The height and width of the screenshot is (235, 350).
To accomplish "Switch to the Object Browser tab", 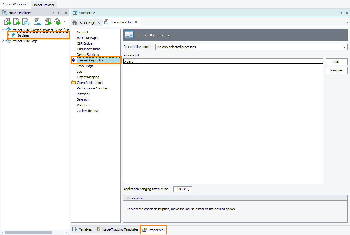I will [43, 5].
